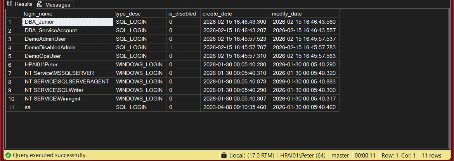The height and width of the screenshot is (161, 454).
Task: Click is_disabled value 1 for DemoDisabledAdmin
Action: pos(183,47)
